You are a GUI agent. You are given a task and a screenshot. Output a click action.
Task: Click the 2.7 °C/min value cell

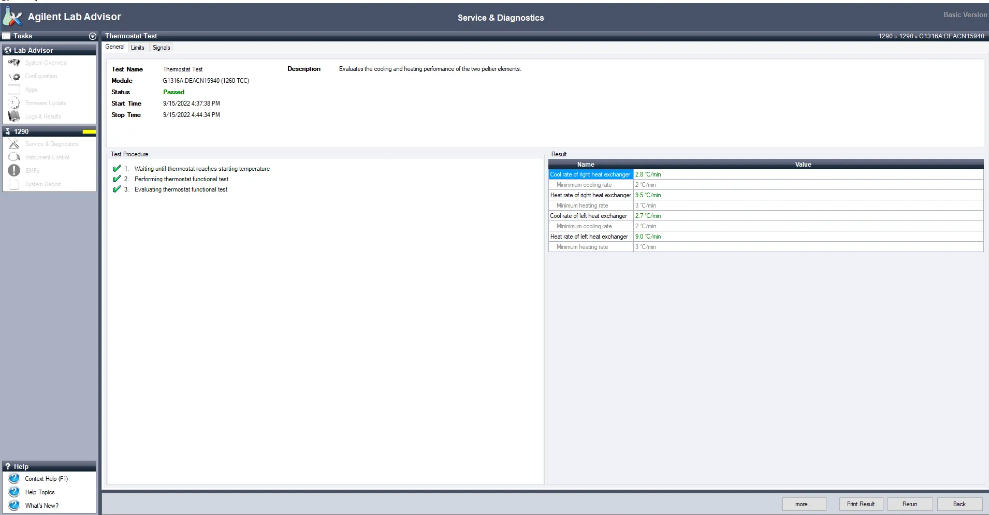coord(808,216)
